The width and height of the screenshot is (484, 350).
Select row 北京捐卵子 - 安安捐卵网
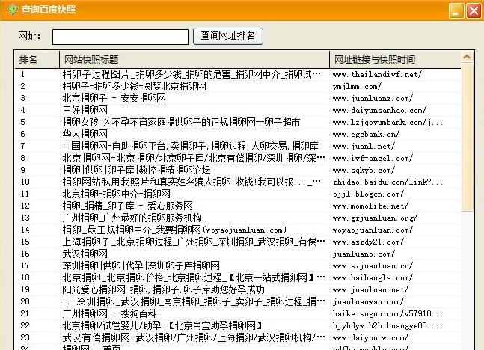[238, 99]
